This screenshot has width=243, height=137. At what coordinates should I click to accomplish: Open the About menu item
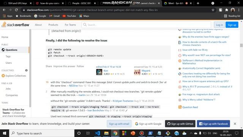point(38,25)
